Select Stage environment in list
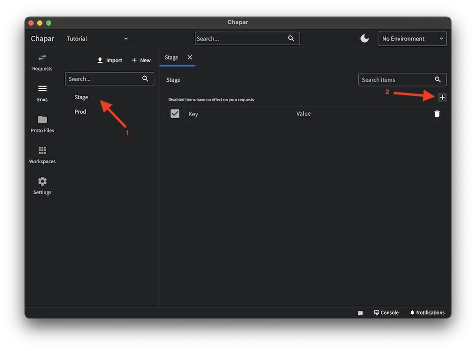476x351 pixels. [x=81, y=97]
